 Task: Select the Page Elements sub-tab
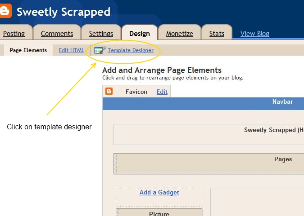pyautogui.click(x=28, y=50)
